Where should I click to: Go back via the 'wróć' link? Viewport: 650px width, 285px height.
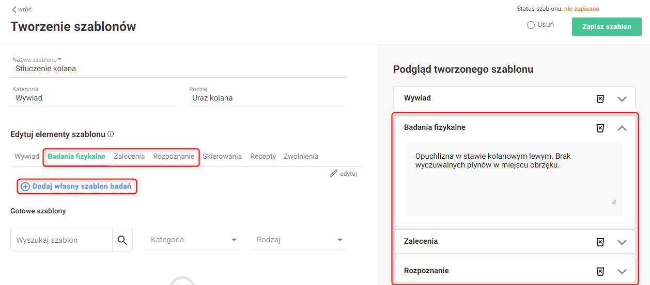(x=22, y=9)
